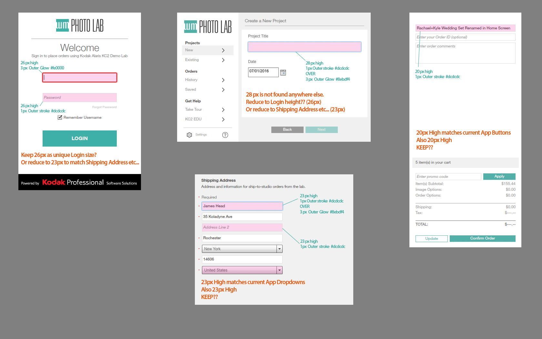Click the Confirm Order button

coord(482,239)
